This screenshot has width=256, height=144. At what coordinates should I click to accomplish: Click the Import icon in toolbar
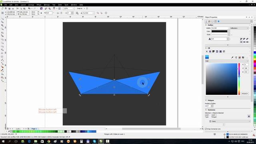(46, 8)
